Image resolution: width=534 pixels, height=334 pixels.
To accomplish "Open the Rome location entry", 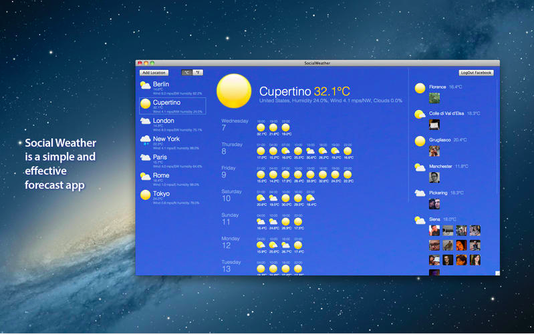I will (x=172, y=179).
